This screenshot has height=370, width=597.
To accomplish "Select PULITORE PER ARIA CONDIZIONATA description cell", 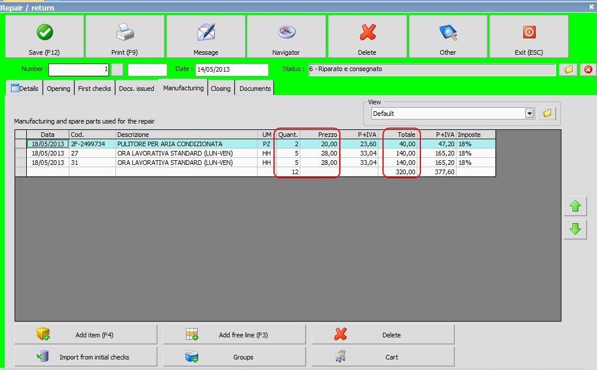I will [186, 144].
